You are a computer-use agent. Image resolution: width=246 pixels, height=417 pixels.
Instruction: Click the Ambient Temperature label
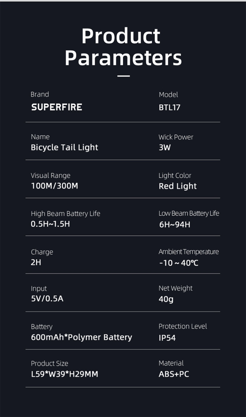(x=189, y=252)
